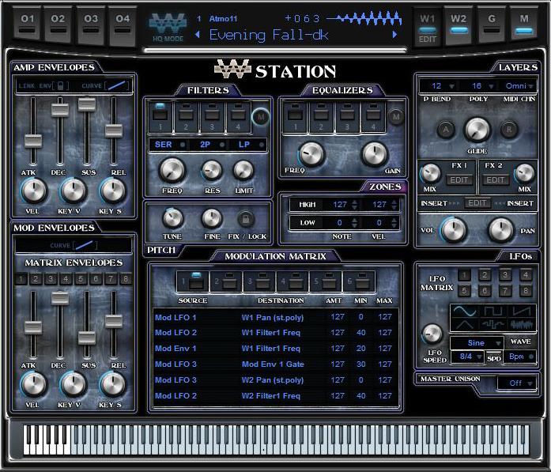
Task: Adjust the HIGH VEL 127 stepper
Action: pyautogui.click(x=394, y=205)
